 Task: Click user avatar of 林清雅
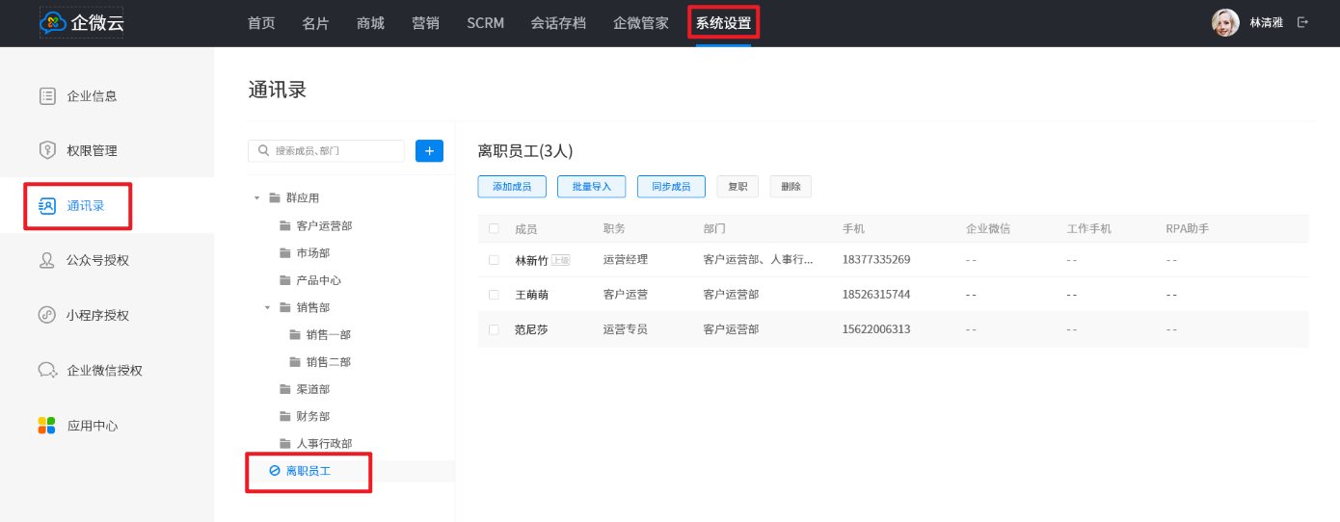coord(1225,22)
